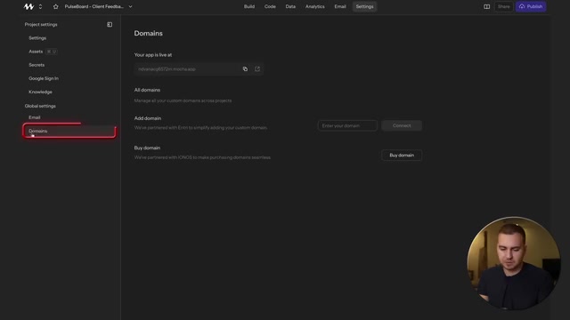Viewport: 570px width, 320px height.
Task: Collapse the Project settings sidebar
Action: (x=110, y=24)
